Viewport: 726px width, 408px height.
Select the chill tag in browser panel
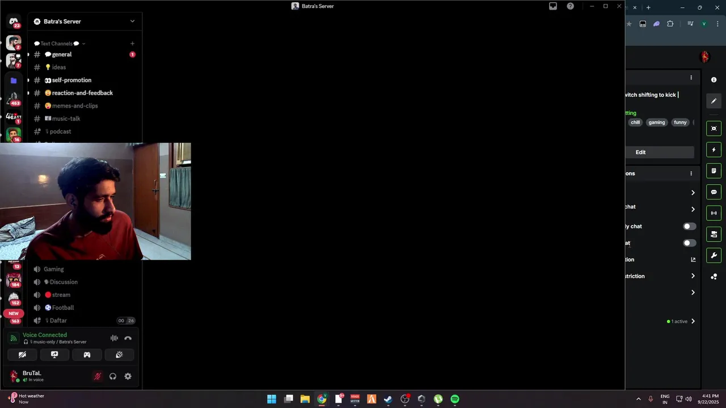point(635,122)
